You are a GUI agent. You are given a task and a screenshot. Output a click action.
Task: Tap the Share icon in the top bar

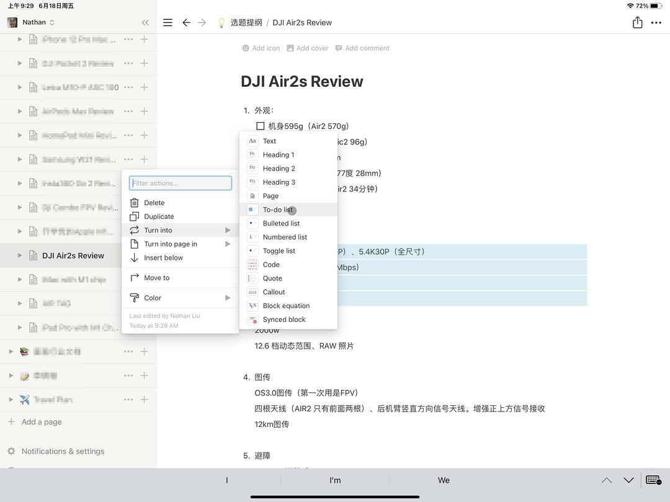pyautogui.click(x=636, y=22)
